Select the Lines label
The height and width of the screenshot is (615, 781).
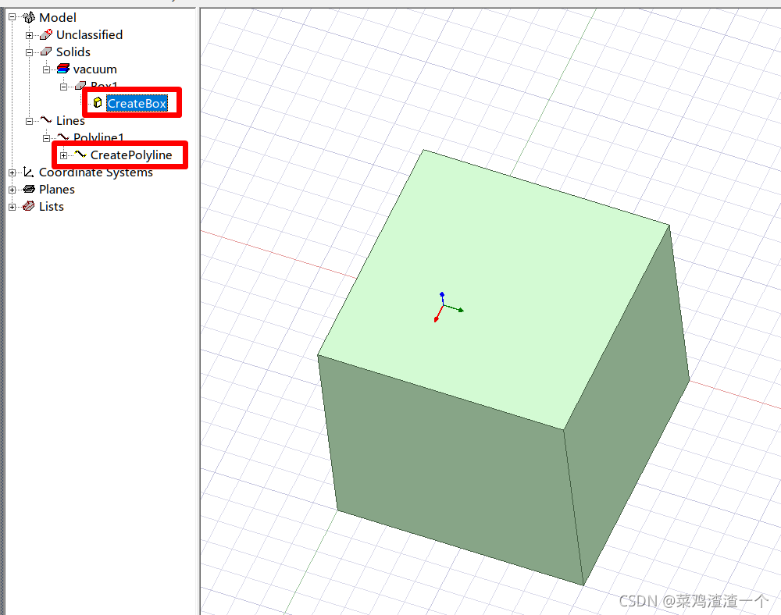coord(70,120)
